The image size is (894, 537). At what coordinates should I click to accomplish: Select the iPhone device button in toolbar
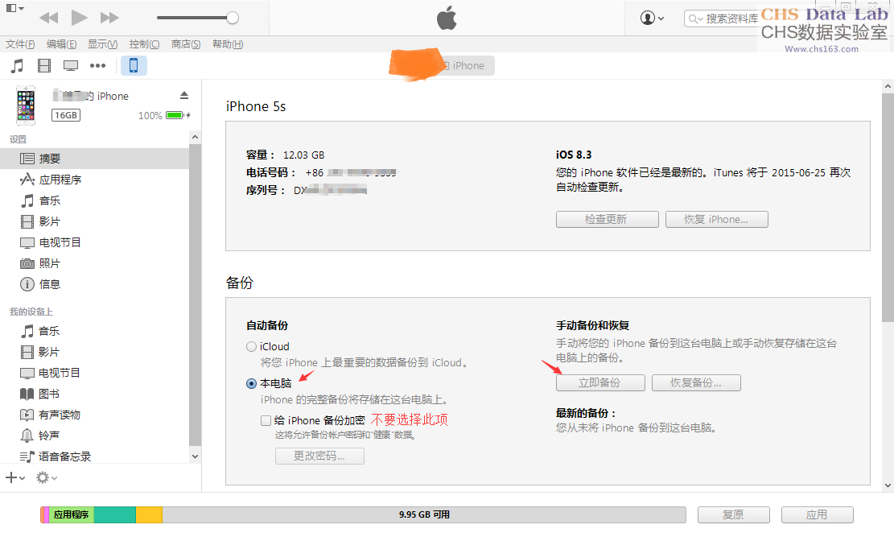coord(134,66)
